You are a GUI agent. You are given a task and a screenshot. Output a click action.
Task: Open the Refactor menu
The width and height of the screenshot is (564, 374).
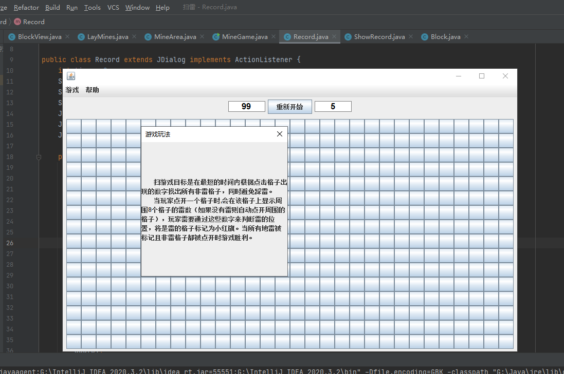[26, 8]
